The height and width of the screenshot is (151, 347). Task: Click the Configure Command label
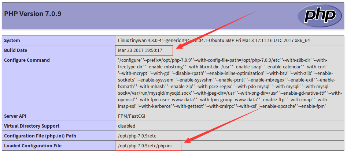[27, 60]
